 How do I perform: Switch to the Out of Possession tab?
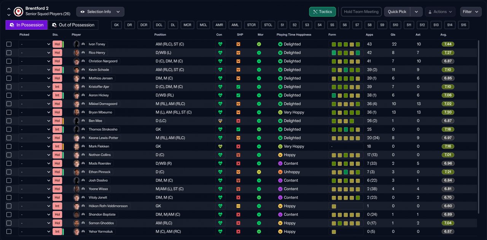(x=73, y=25)
